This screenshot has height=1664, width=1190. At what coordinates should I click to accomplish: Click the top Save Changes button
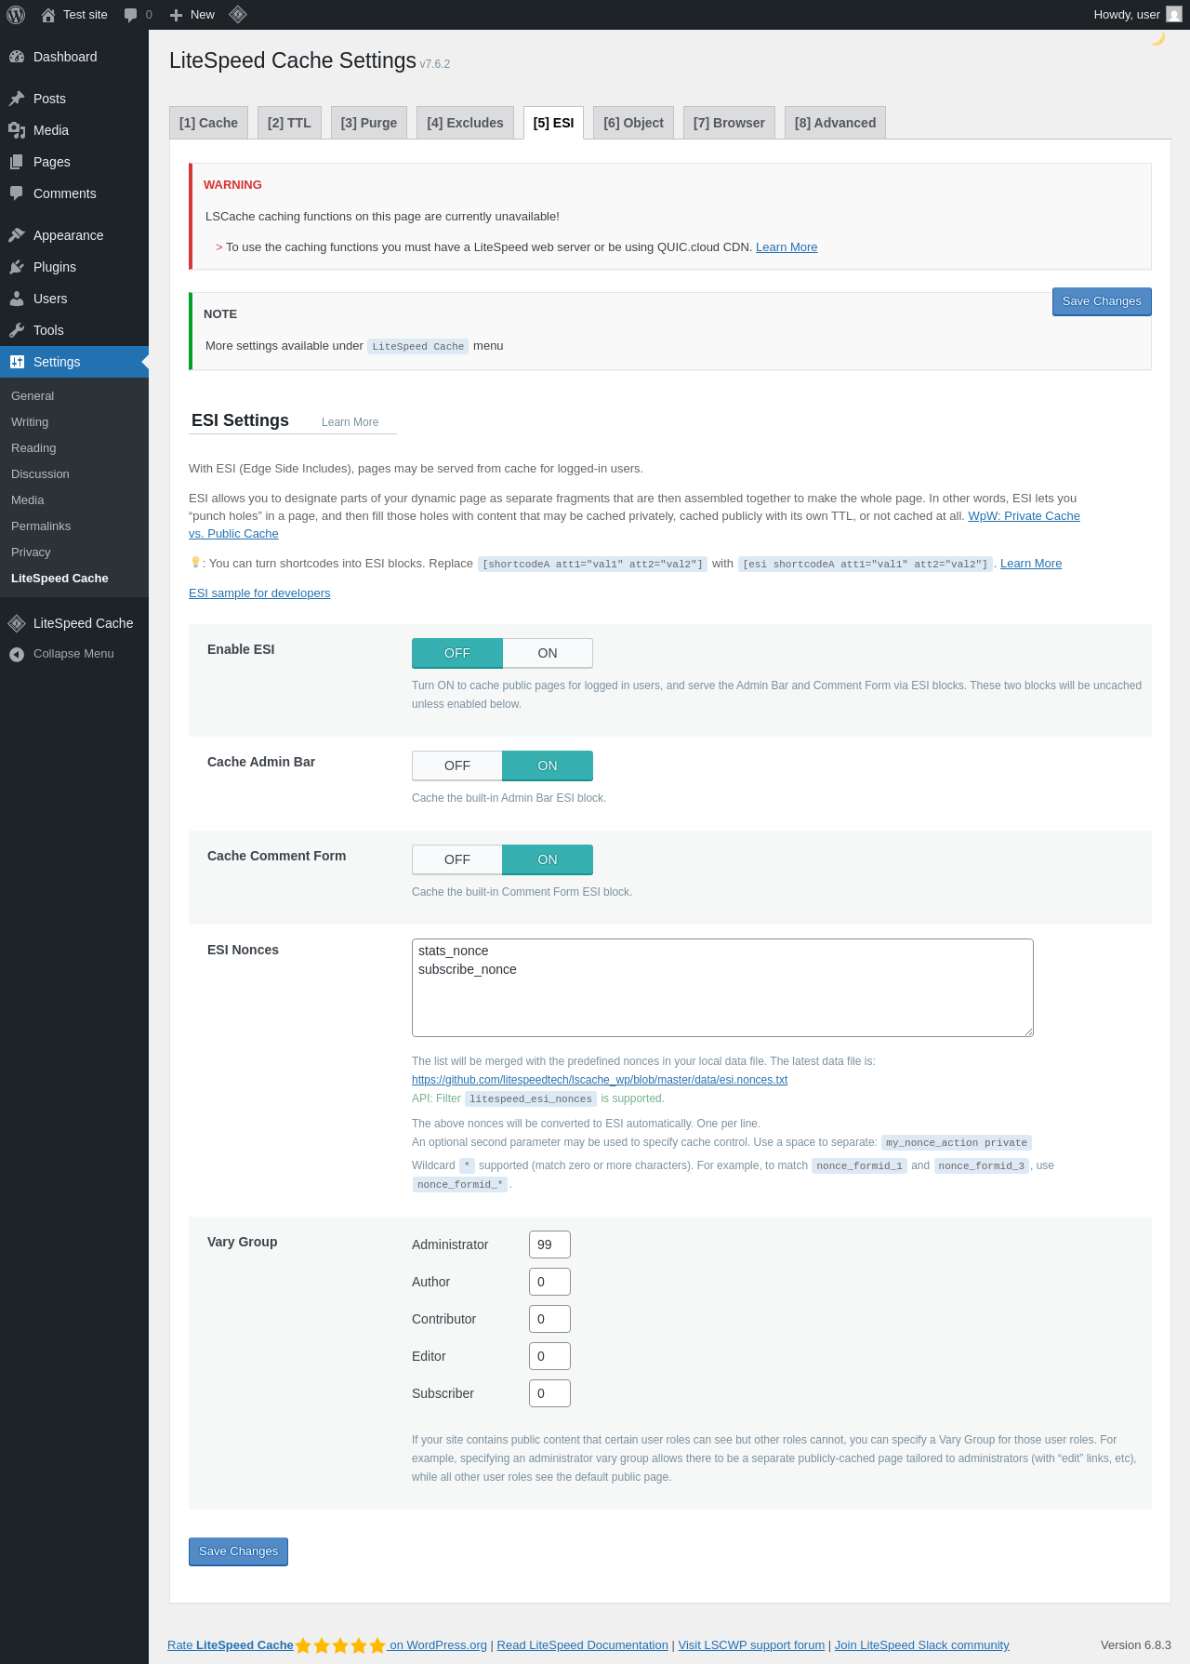[x=1102, y=301]
